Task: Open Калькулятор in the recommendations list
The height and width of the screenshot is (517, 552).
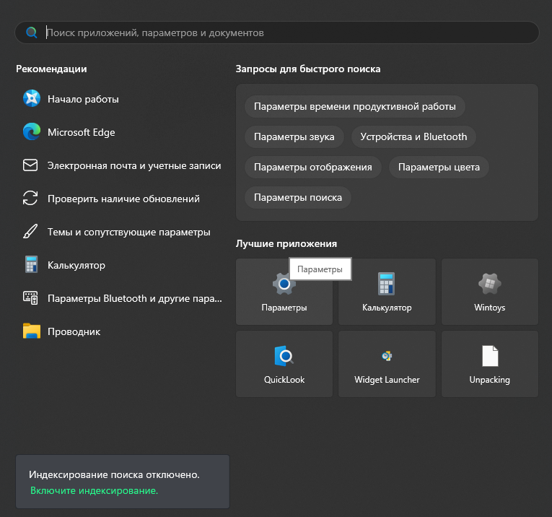Action: coord(76,265)
